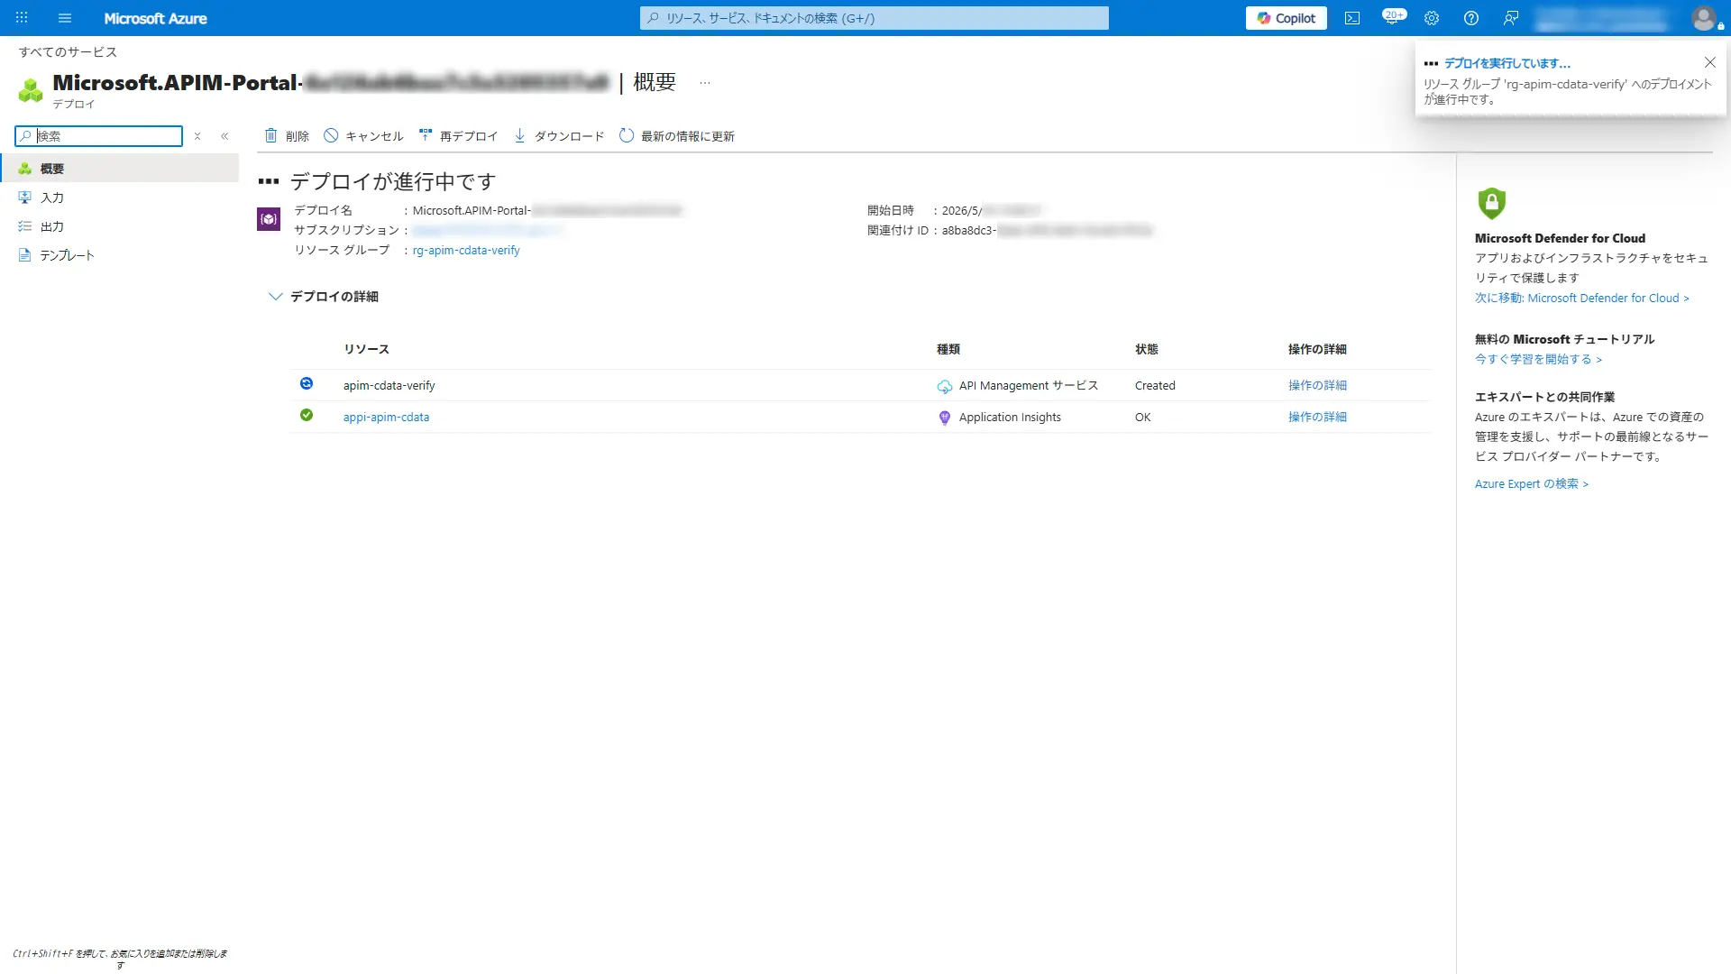Click the 関連付け ID value text
This screenshot has height=974, width=1731.
(x=1047, y=231)
